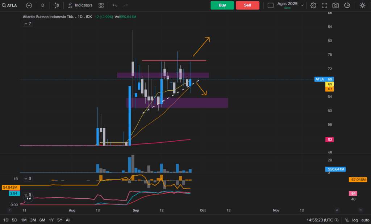Image resolution: width=371 pixels, height=224 pixels.
Task: Click the red resistance line on the chart
Action: click(174, 61)
